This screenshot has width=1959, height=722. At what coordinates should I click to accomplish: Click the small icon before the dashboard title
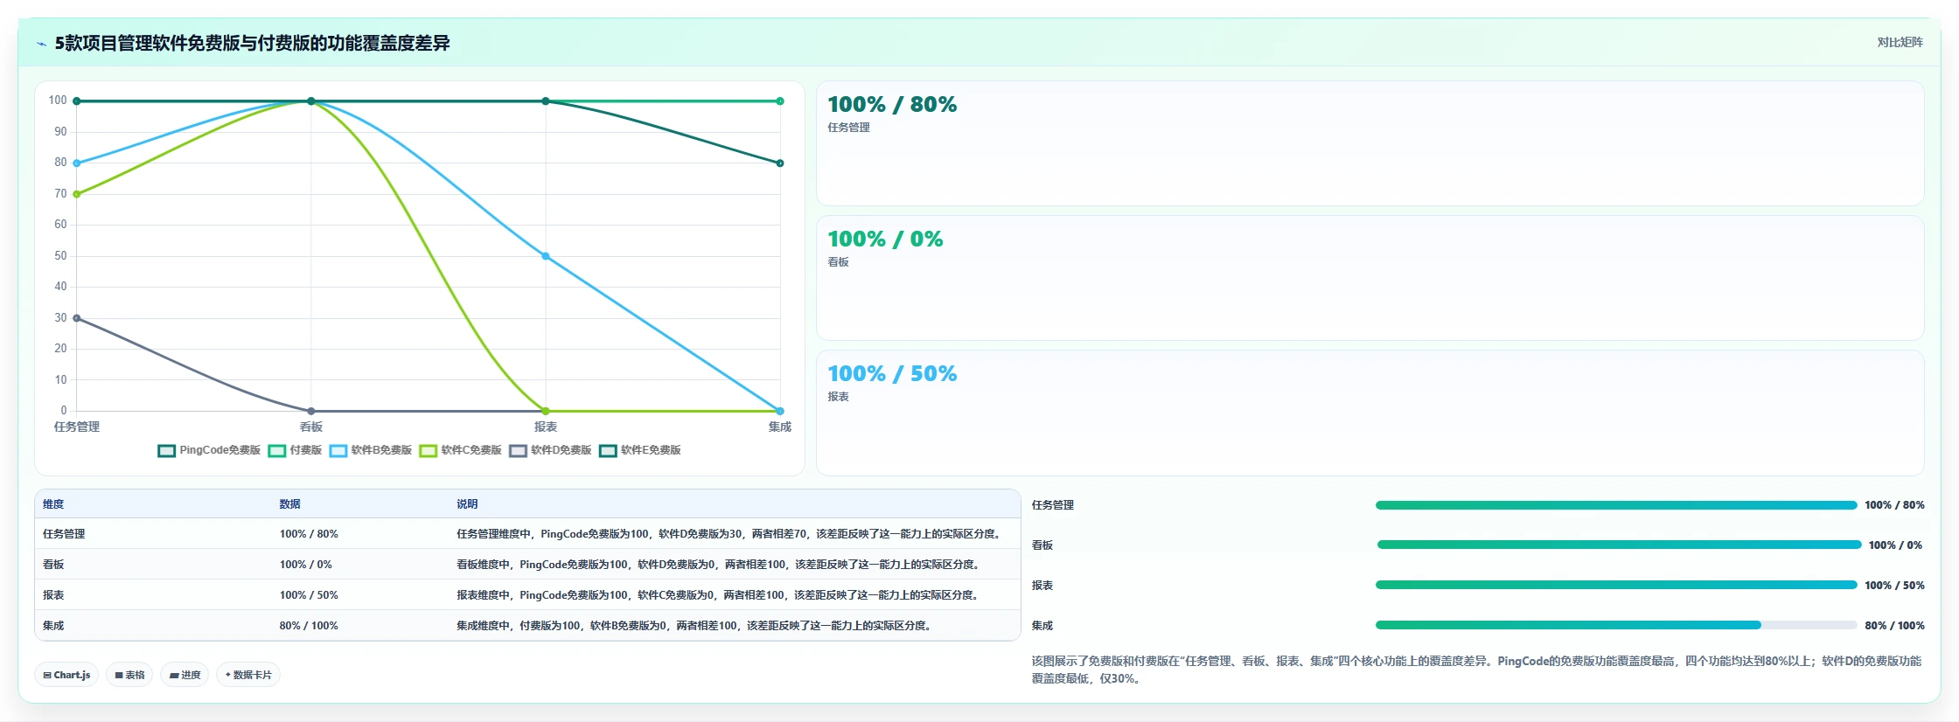tap(41, 44)
